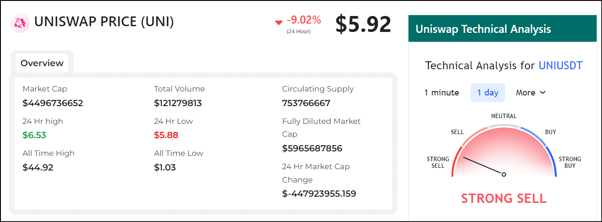Expand the More timeframes dropdown

(x=531, y=92)
